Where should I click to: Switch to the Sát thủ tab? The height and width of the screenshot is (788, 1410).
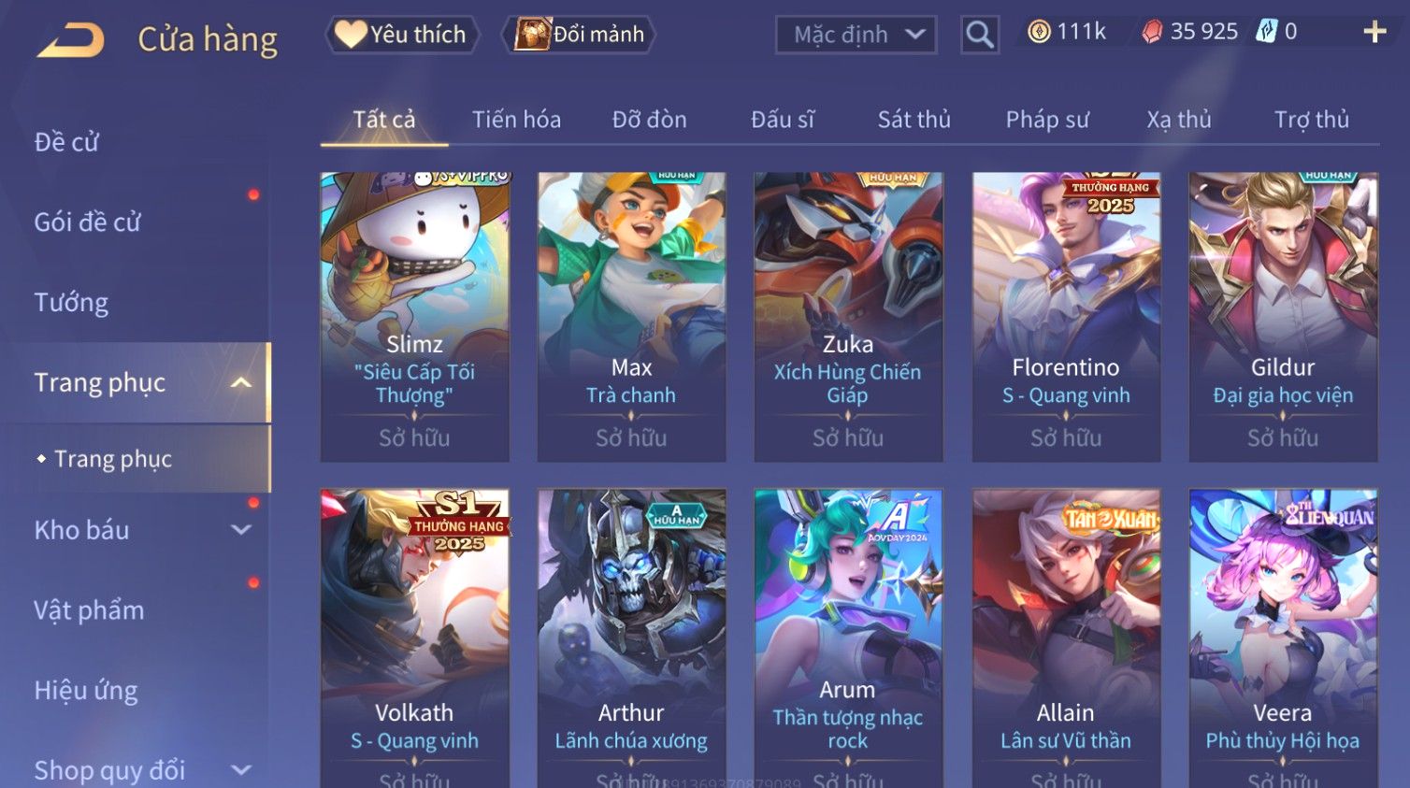tap(914, 120)
